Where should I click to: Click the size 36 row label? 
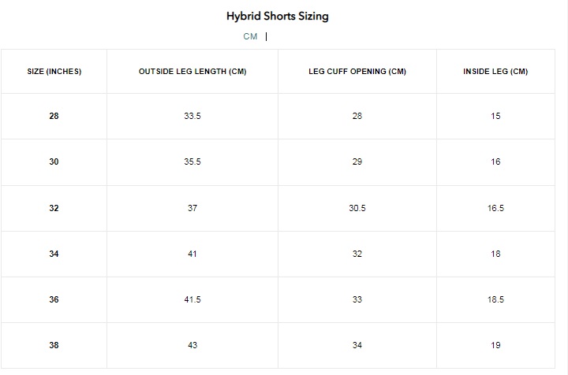(x=54, y=300)
